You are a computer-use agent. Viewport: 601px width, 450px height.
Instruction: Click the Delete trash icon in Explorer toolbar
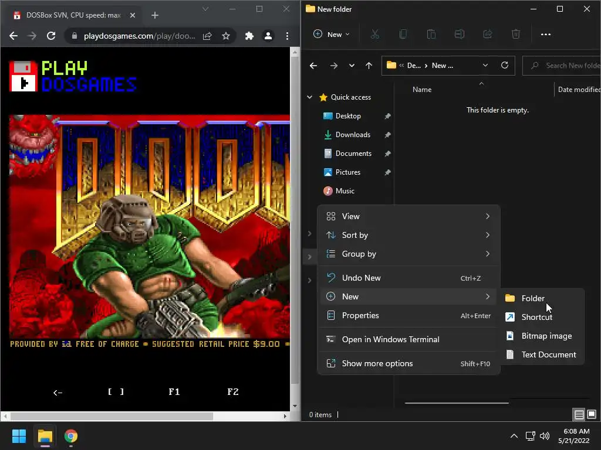tap(516, 35)
